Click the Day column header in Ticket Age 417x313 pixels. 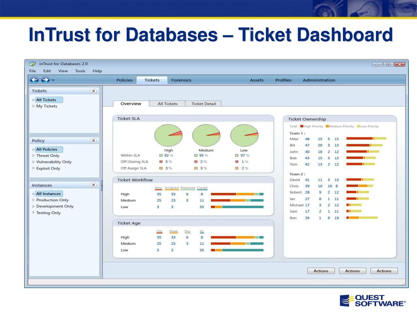pyautogui.click(x=187, y=231)
